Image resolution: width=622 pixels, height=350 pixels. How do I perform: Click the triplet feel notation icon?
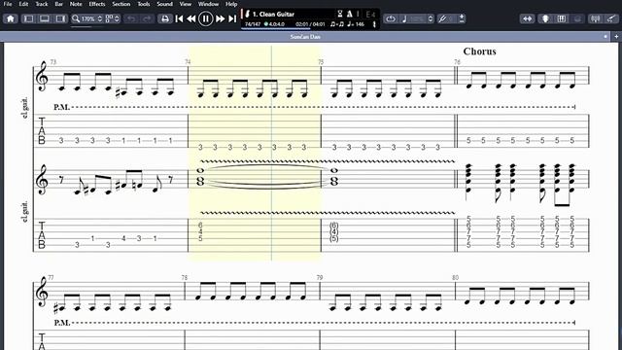[337, 24]
